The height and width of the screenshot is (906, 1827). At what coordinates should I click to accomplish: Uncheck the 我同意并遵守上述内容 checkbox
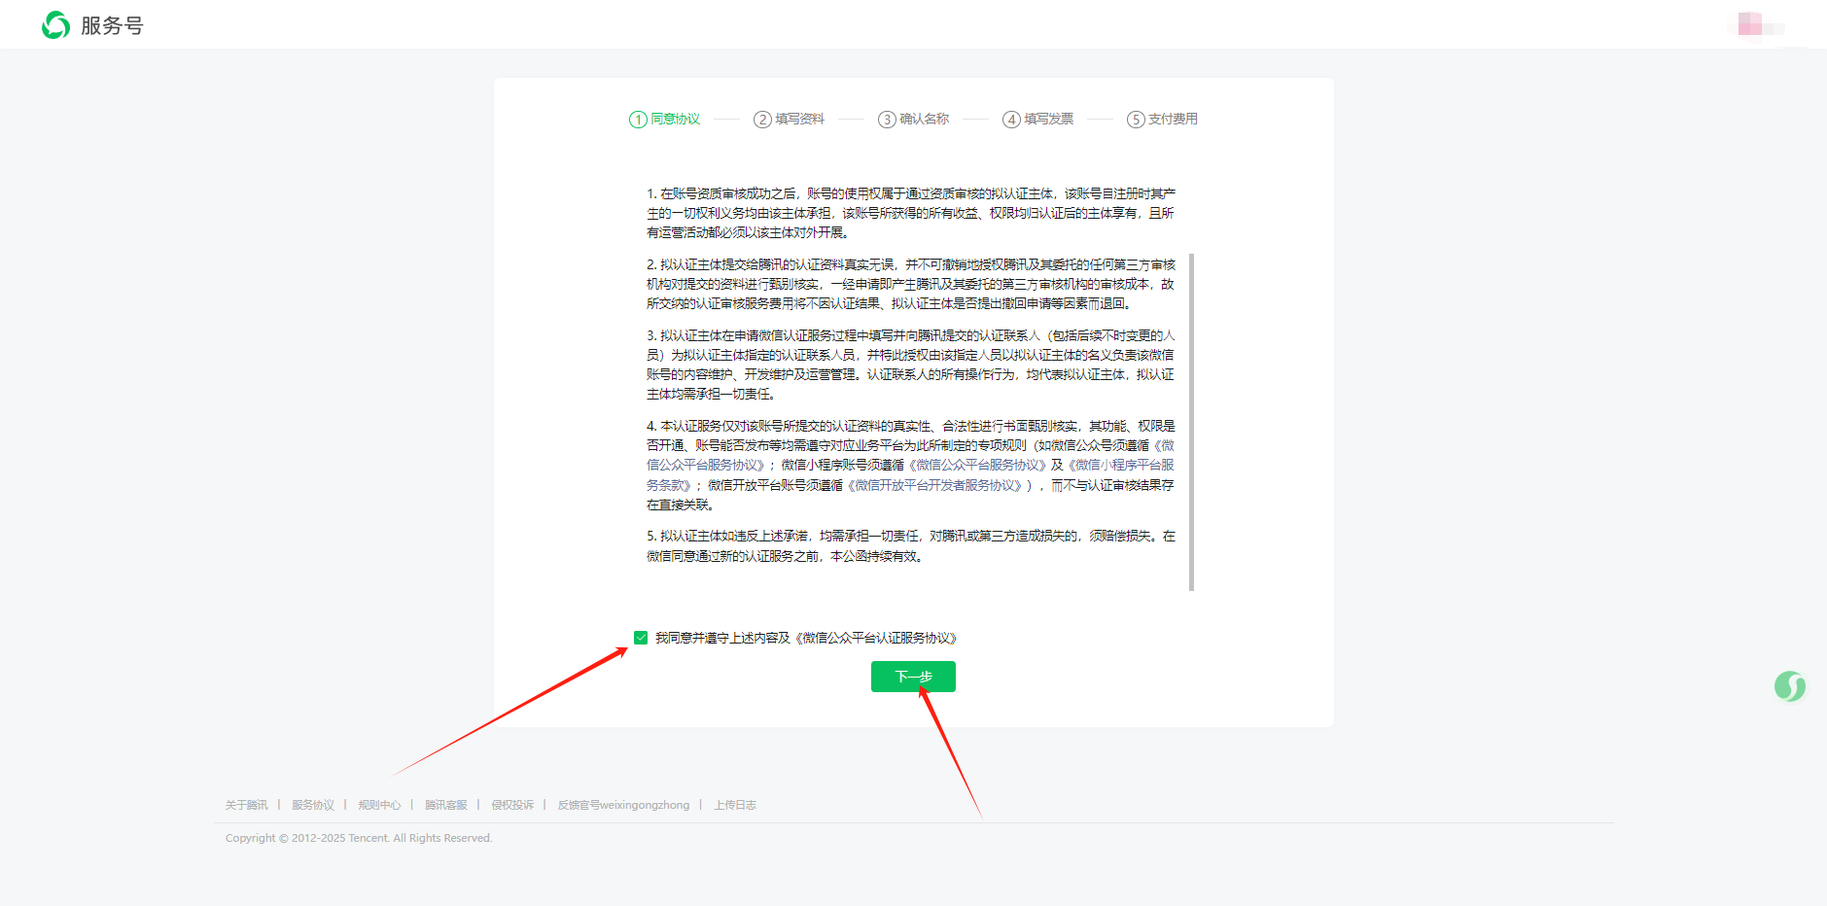pyautogui.click(x=641, y=638)
